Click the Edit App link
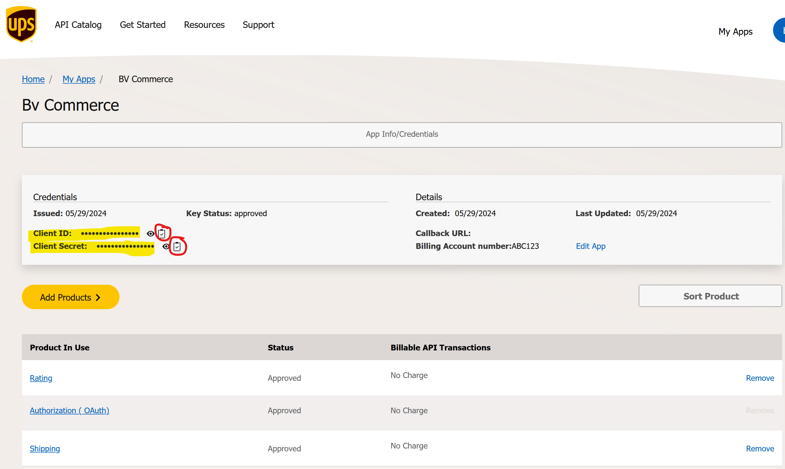 tap(591, 246)
